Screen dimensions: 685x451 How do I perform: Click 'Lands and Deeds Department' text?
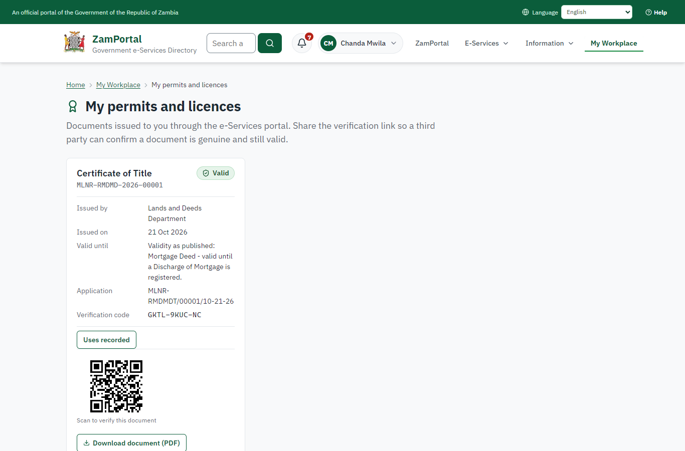coord(175,213)
